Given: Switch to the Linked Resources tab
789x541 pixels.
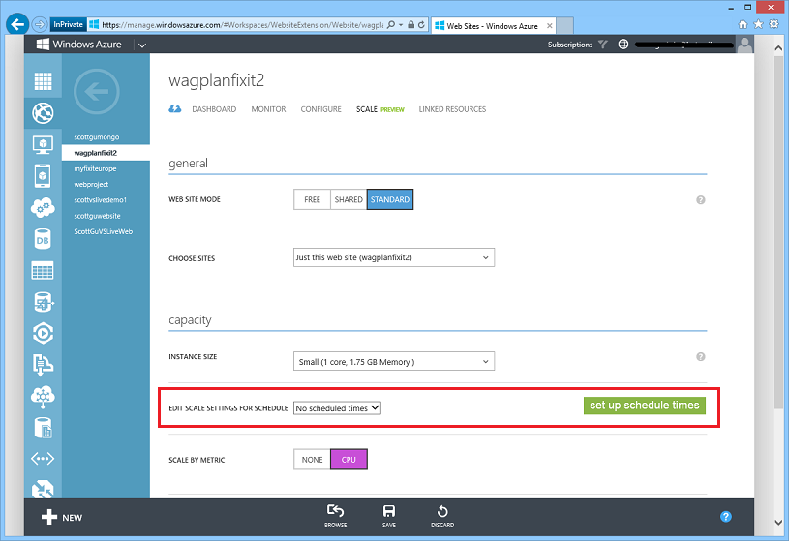Looking at the screenshot, I should click(452, 109).
